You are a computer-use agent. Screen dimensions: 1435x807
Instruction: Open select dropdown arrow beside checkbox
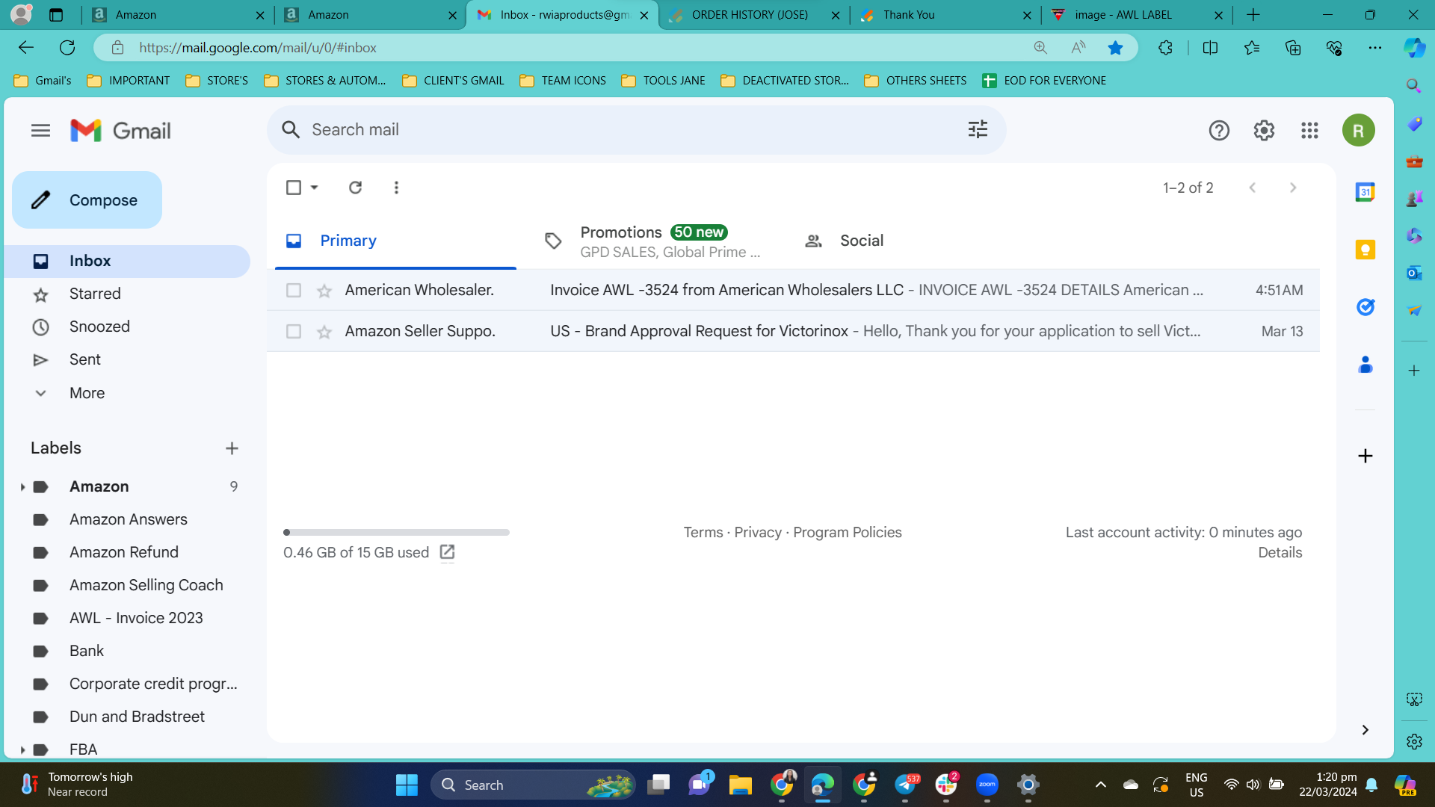(x=315, y=188)
